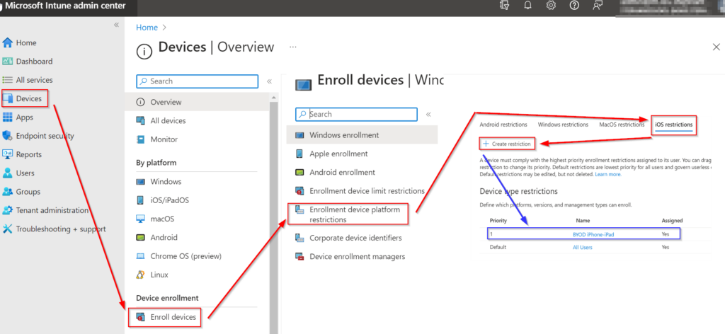Select Overview in the Devices menu

[197, 102]
